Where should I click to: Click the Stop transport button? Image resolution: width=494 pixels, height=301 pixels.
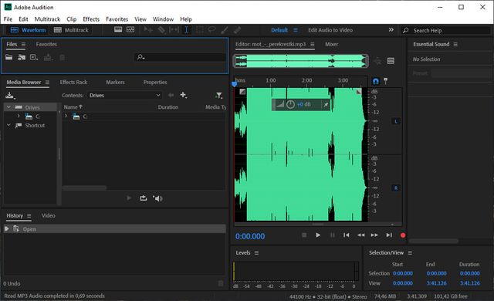tap(304, 235)
